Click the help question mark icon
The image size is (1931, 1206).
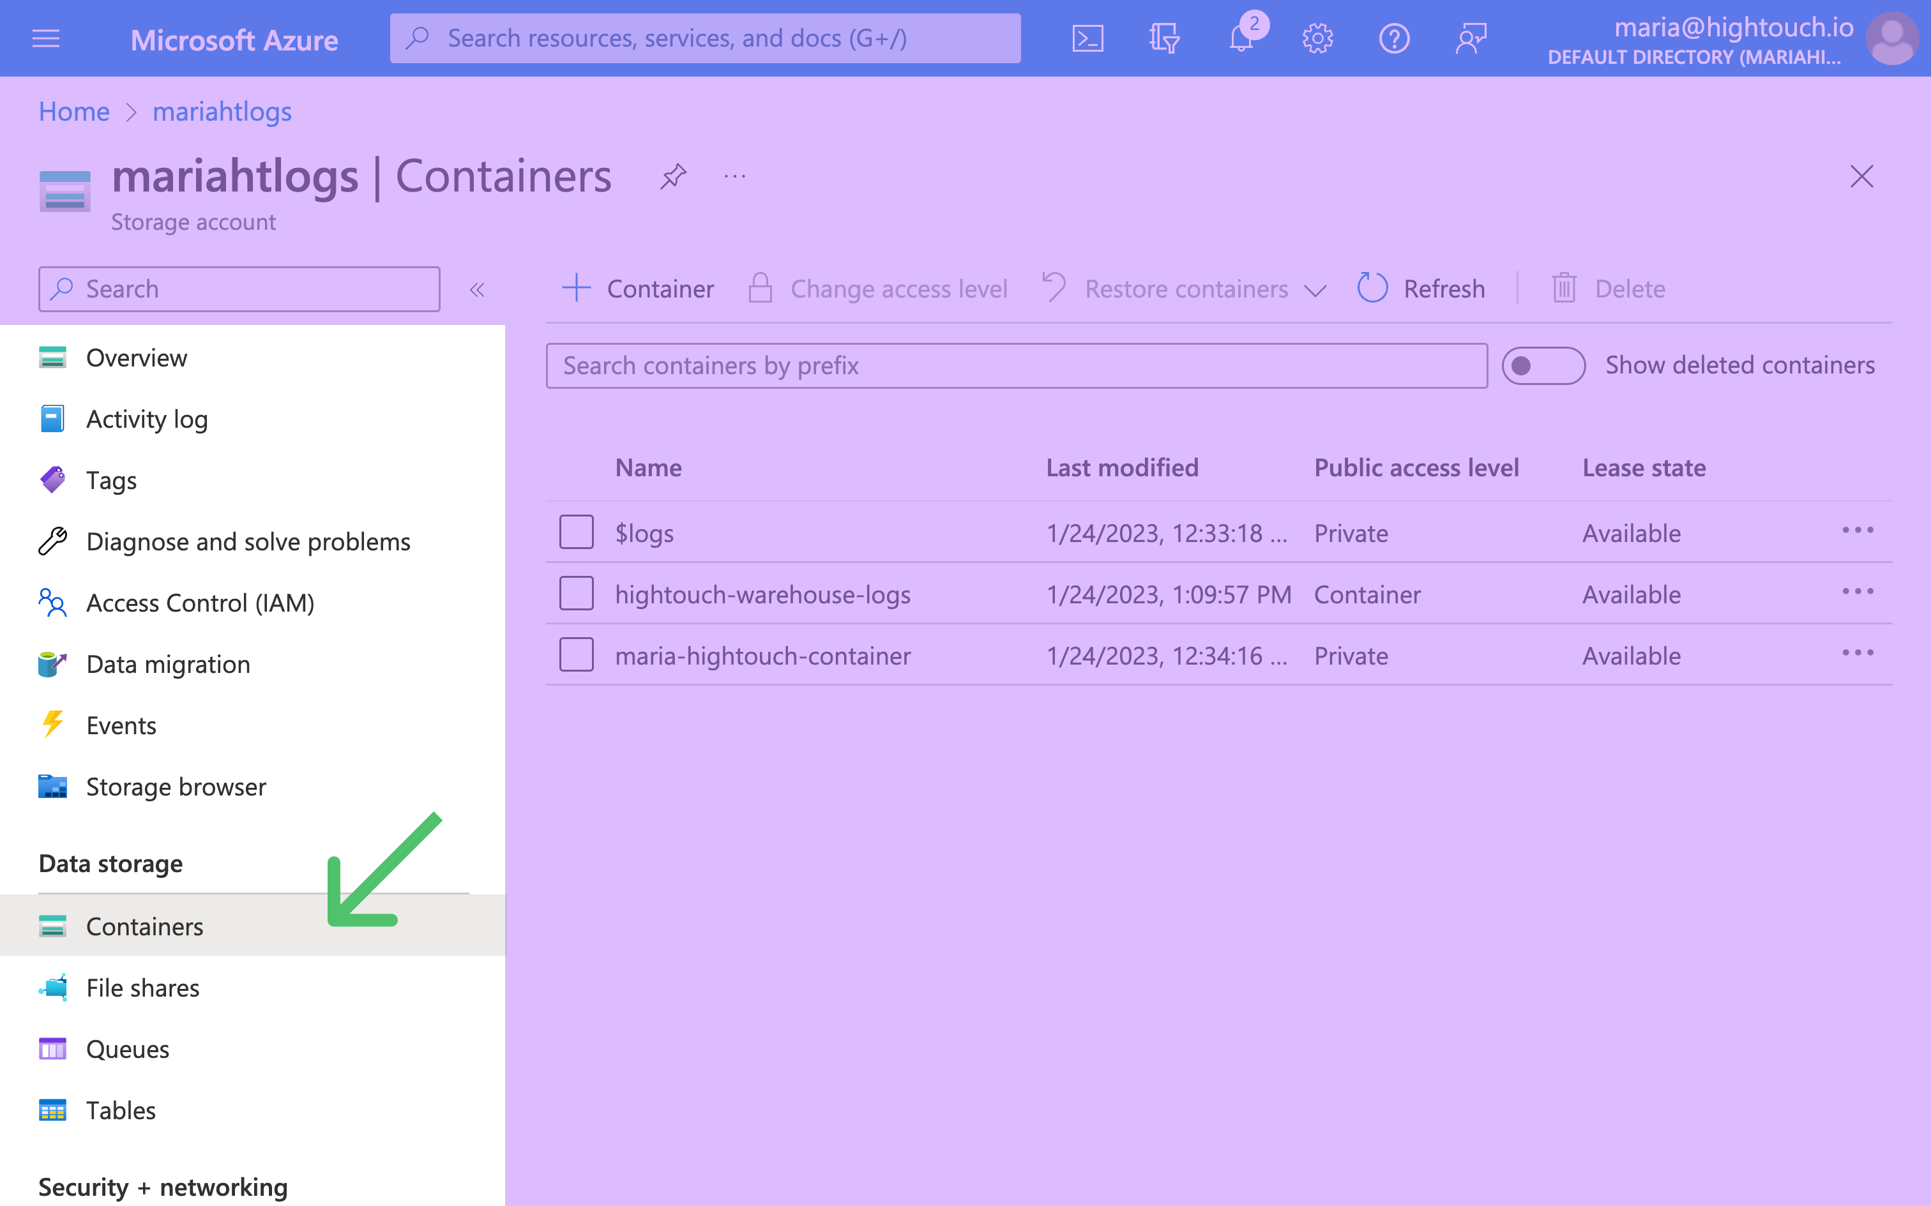(1393, 38)
